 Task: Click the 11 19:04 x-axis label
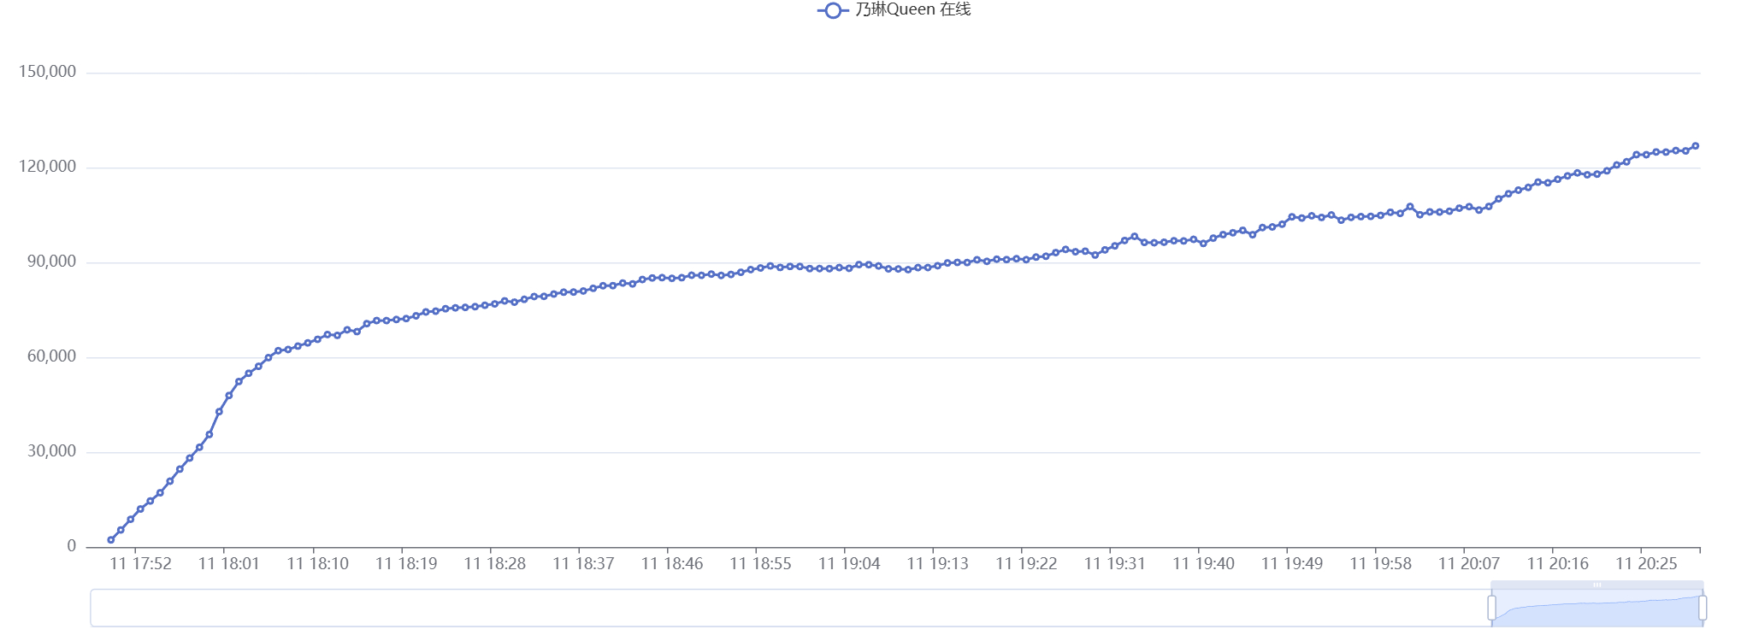click(849, 564)
